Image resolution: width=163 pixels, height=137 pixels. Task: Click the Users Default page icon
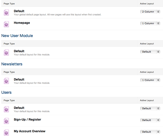(x=7, y=109)
